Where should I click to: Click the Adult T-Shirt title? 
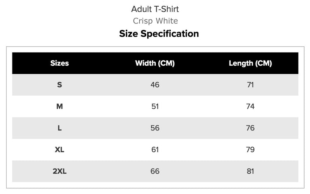(155, 9)
